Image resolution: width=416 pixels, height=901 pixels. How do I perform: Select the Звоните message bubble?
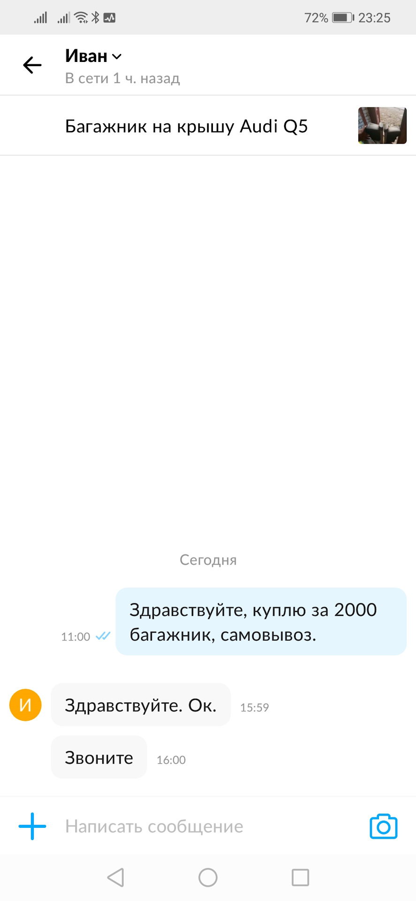point(99,757)
